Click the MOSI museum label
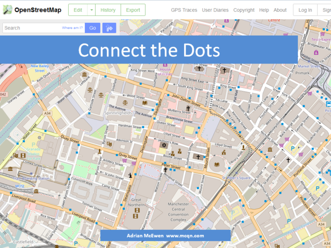Screen dimensions: 331x248 20,186
